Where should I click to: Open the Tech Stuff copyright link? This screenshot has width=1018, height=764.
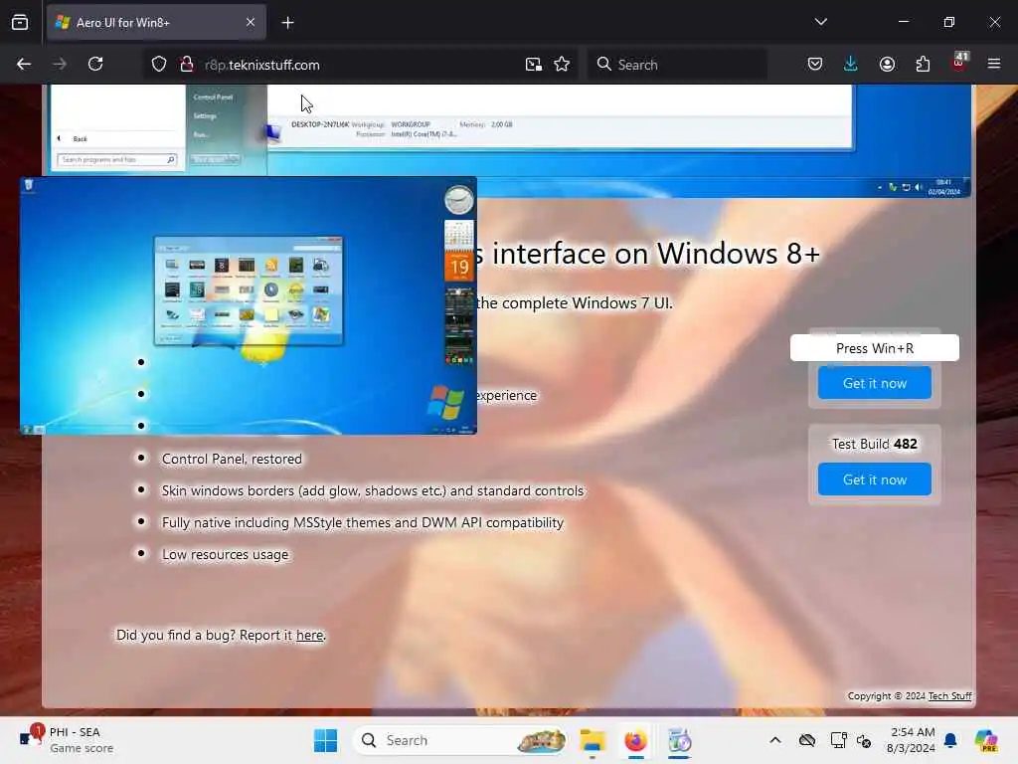coord(949,695)
